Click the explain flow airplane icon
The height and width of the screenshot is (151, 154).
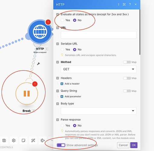tap(43, 140)
